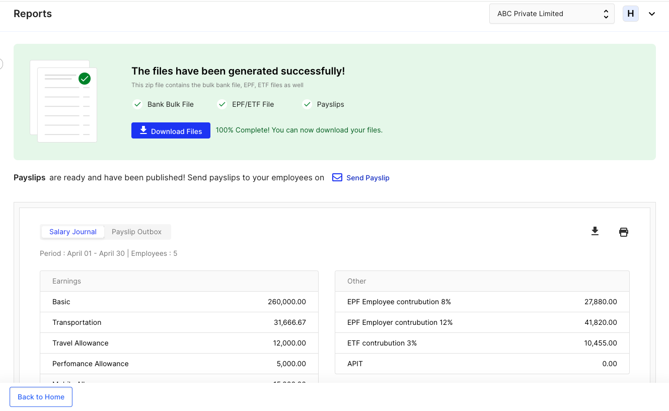669x411 pixels.
Task: Click the Bank Bulk File checkmark icon
Action: pos(137,104)
